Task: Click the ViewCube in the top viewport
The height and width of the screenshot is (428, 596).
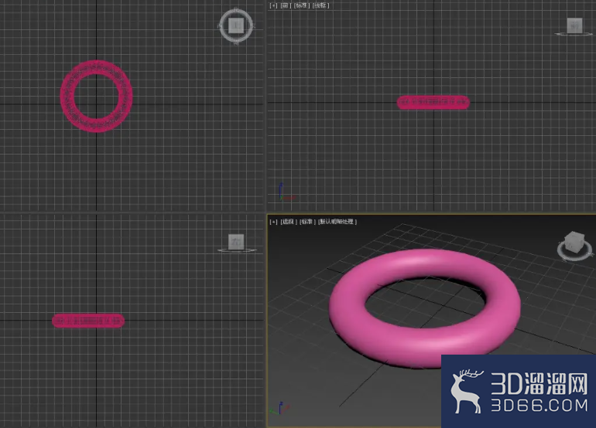Action: tap(236, 25)
